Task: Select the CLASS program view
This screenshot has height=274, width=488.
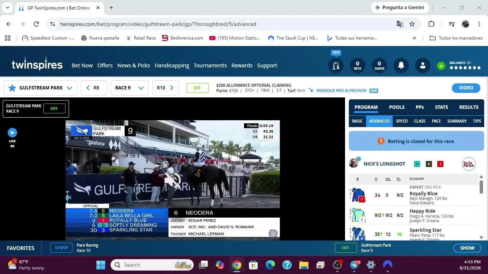Action: (x=420, y=121)
